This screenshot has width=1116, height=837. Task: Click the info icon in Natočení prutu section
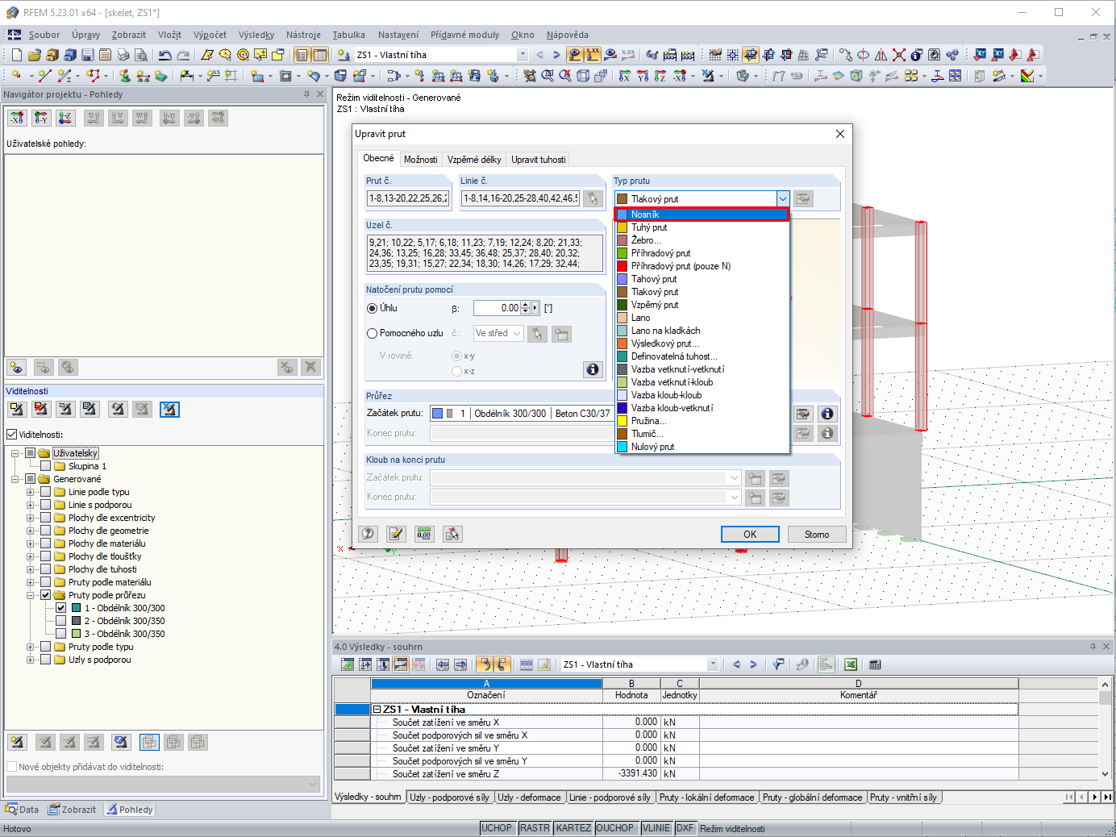[593, 369]
